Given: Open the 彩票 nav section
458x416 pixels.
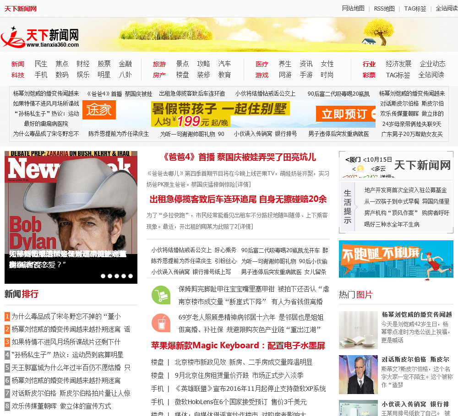Looking at the screenshot, I should coord(369,75).
